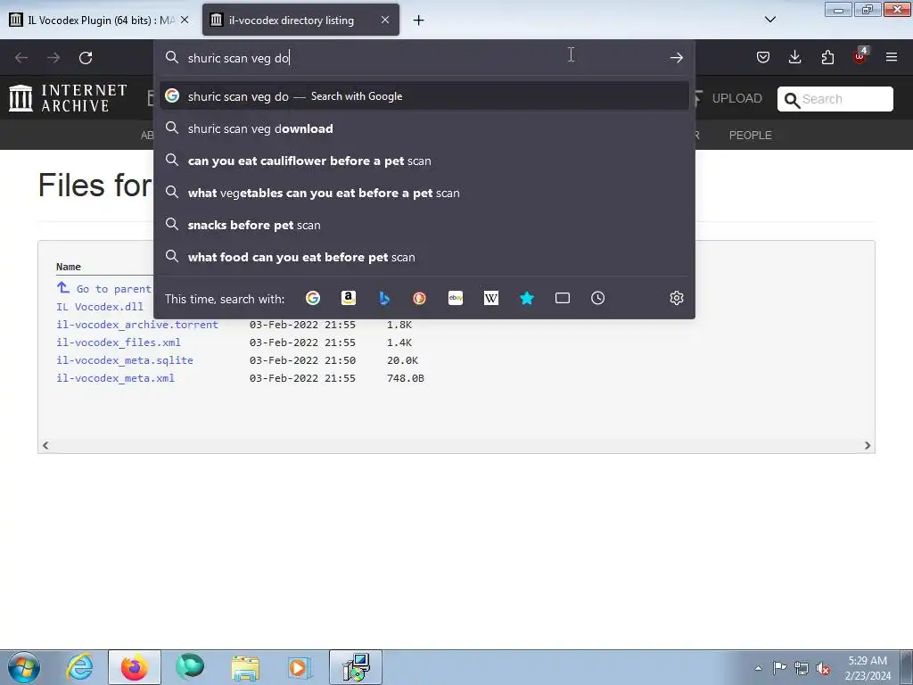Open il-vocodex_meta.xml link
Image resolution: width=913 pixels, height=685 pixels.
click(115, 378)
